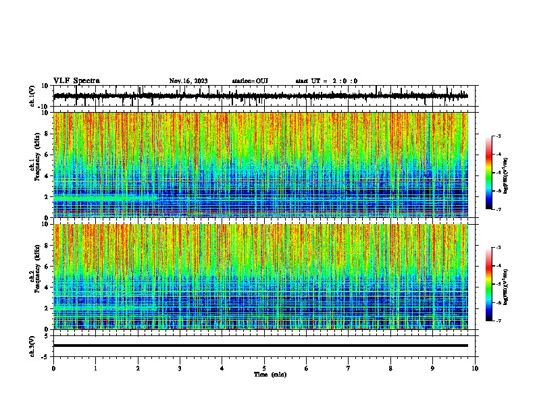Click the "2" tick on the time axis
535x413 pixels.
(x=138, y=368)
